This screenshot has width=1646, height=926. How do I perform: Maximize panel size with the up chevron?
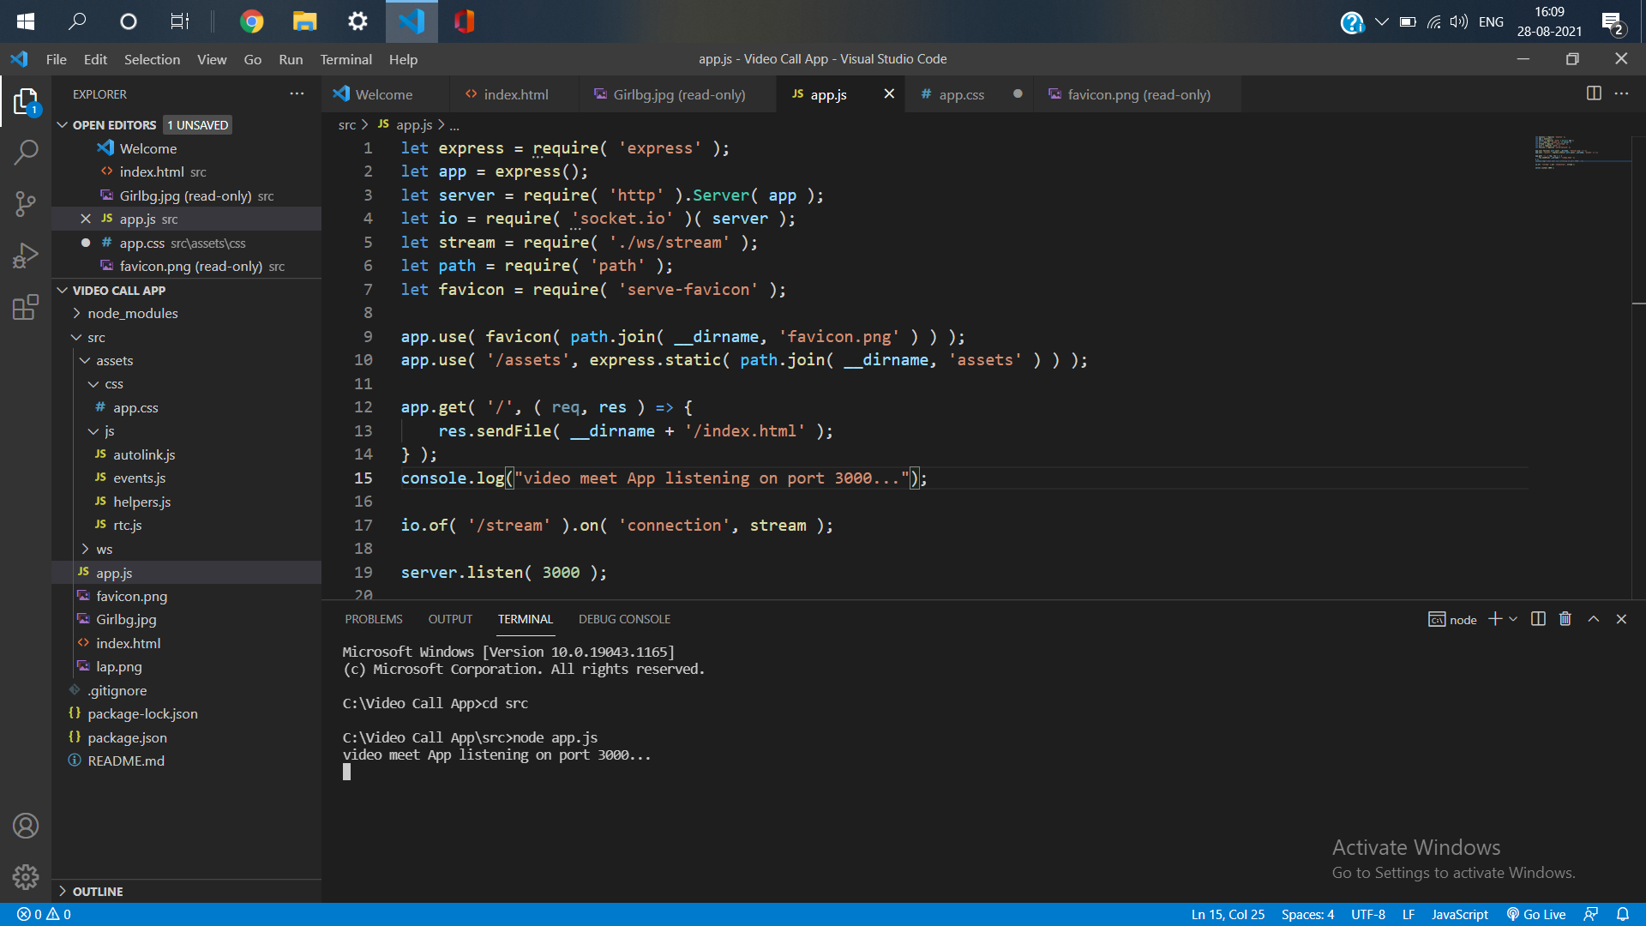[x=1594, y=619]
